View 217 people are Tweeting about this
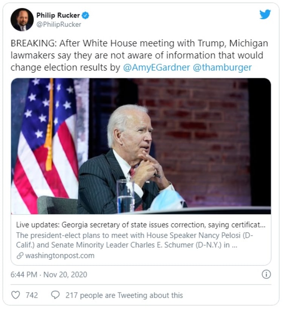Viewport: 283px width, 309px height. click(x=124, y=295)
